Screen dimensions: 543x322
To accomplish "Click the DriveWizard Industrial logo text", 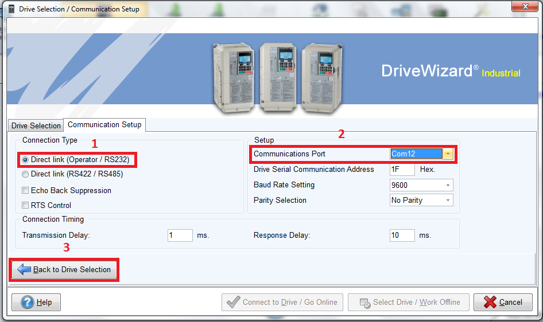I will pos(451,71).
